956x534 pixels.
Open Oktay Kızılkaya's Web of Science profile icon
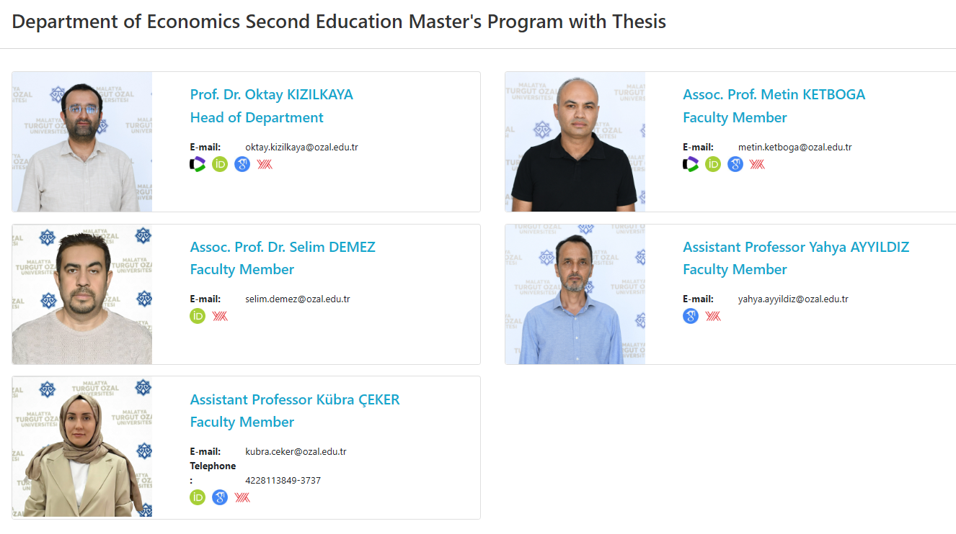pyautogui.click(x=198, y=164)
